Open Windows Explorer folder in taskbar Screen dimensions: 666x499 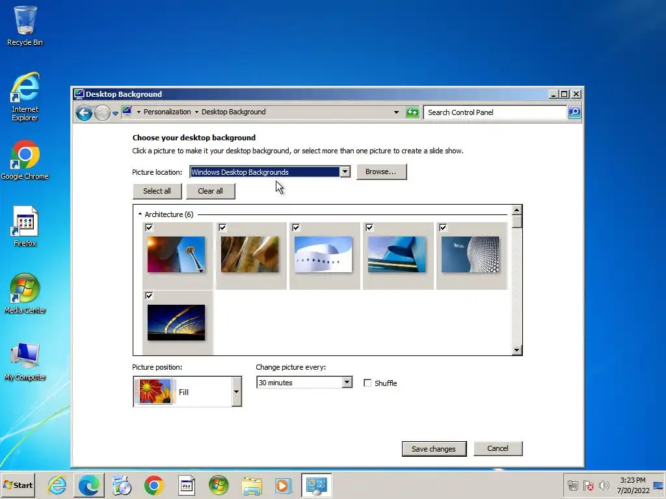pos(252,485)
